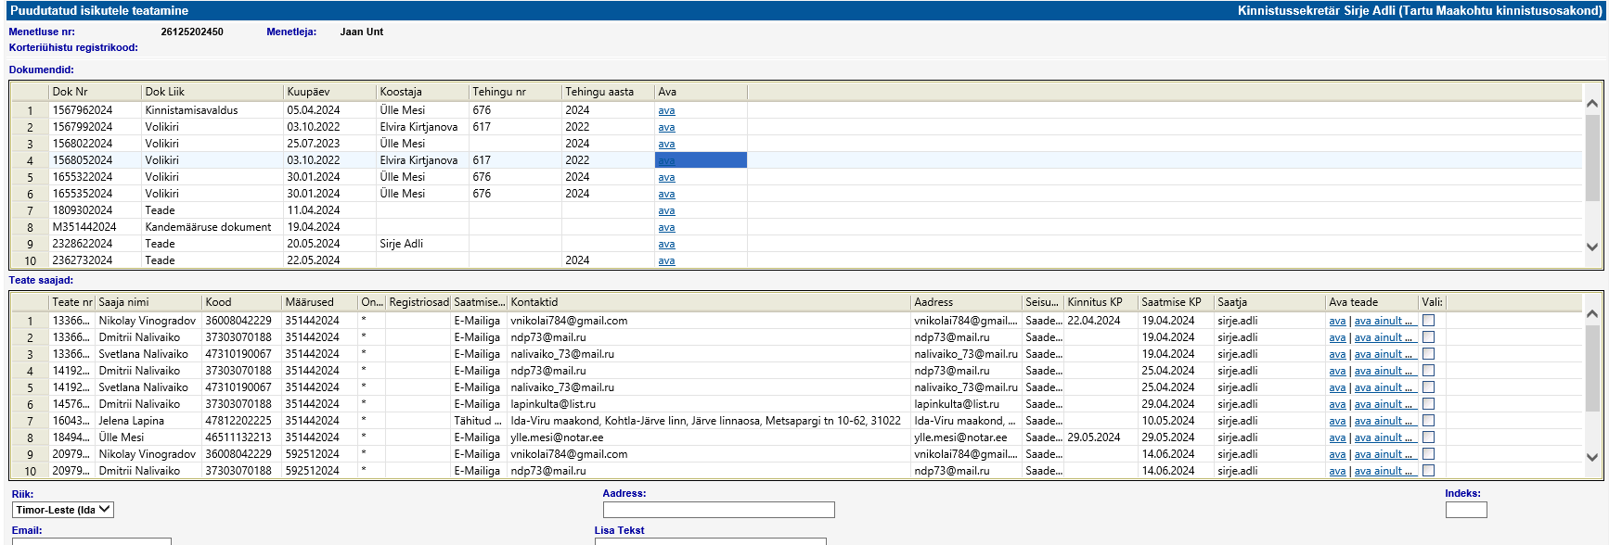Select checkbox in recipient row 1, Nikolay Vinogradov
The image size is (1622, 545).
click(x=1428, y=321)
